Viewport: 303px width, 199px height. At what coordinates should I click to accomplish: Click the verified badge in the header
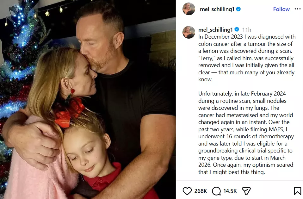[x=238, y=9]
